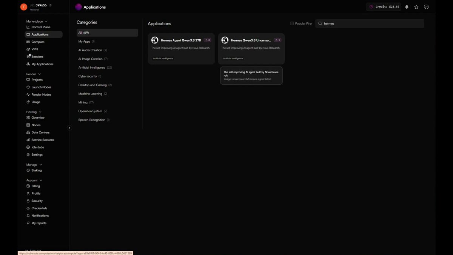Collapse the Render sidebar section
Viewport: 453px width, 255px height.
(x=39, y=74)
